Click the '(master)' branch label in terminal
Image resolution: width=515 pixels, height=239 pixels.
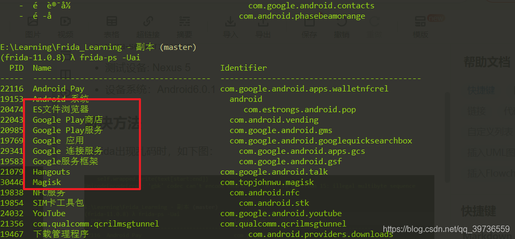tap(178, 47)
